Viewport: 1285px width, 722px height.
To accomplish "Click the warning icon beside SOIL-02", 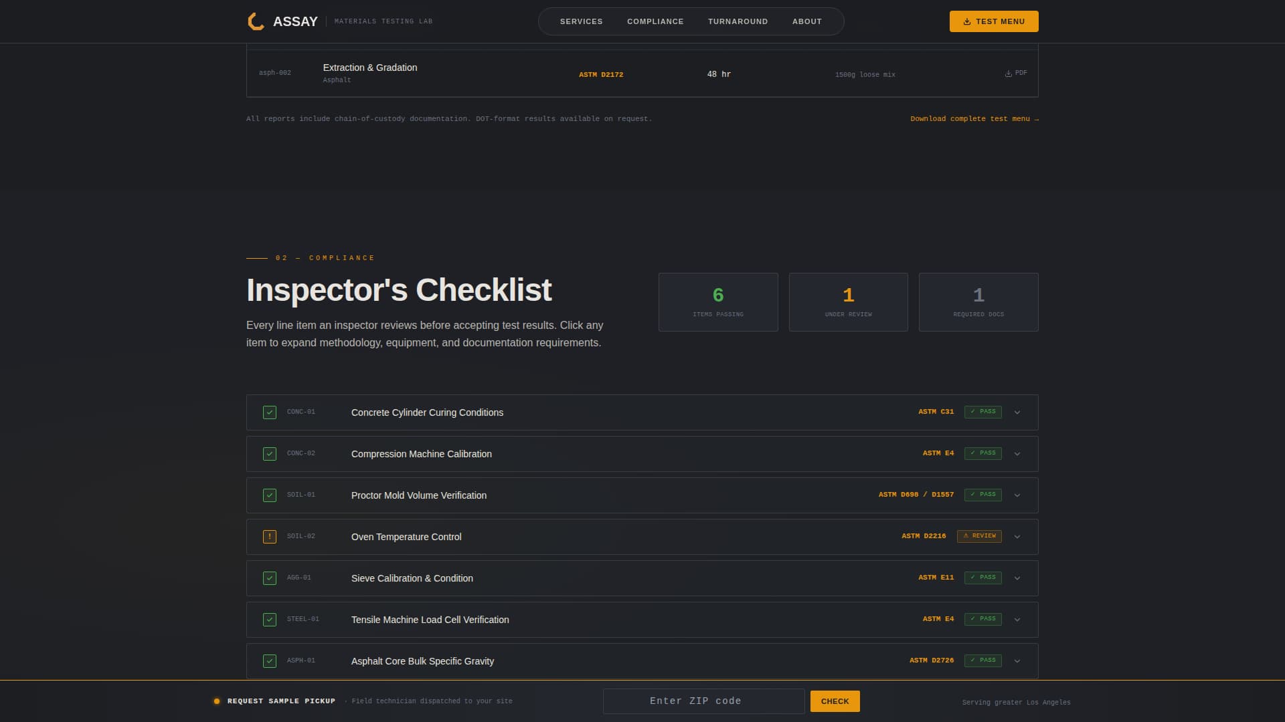I will coord(270,536).
